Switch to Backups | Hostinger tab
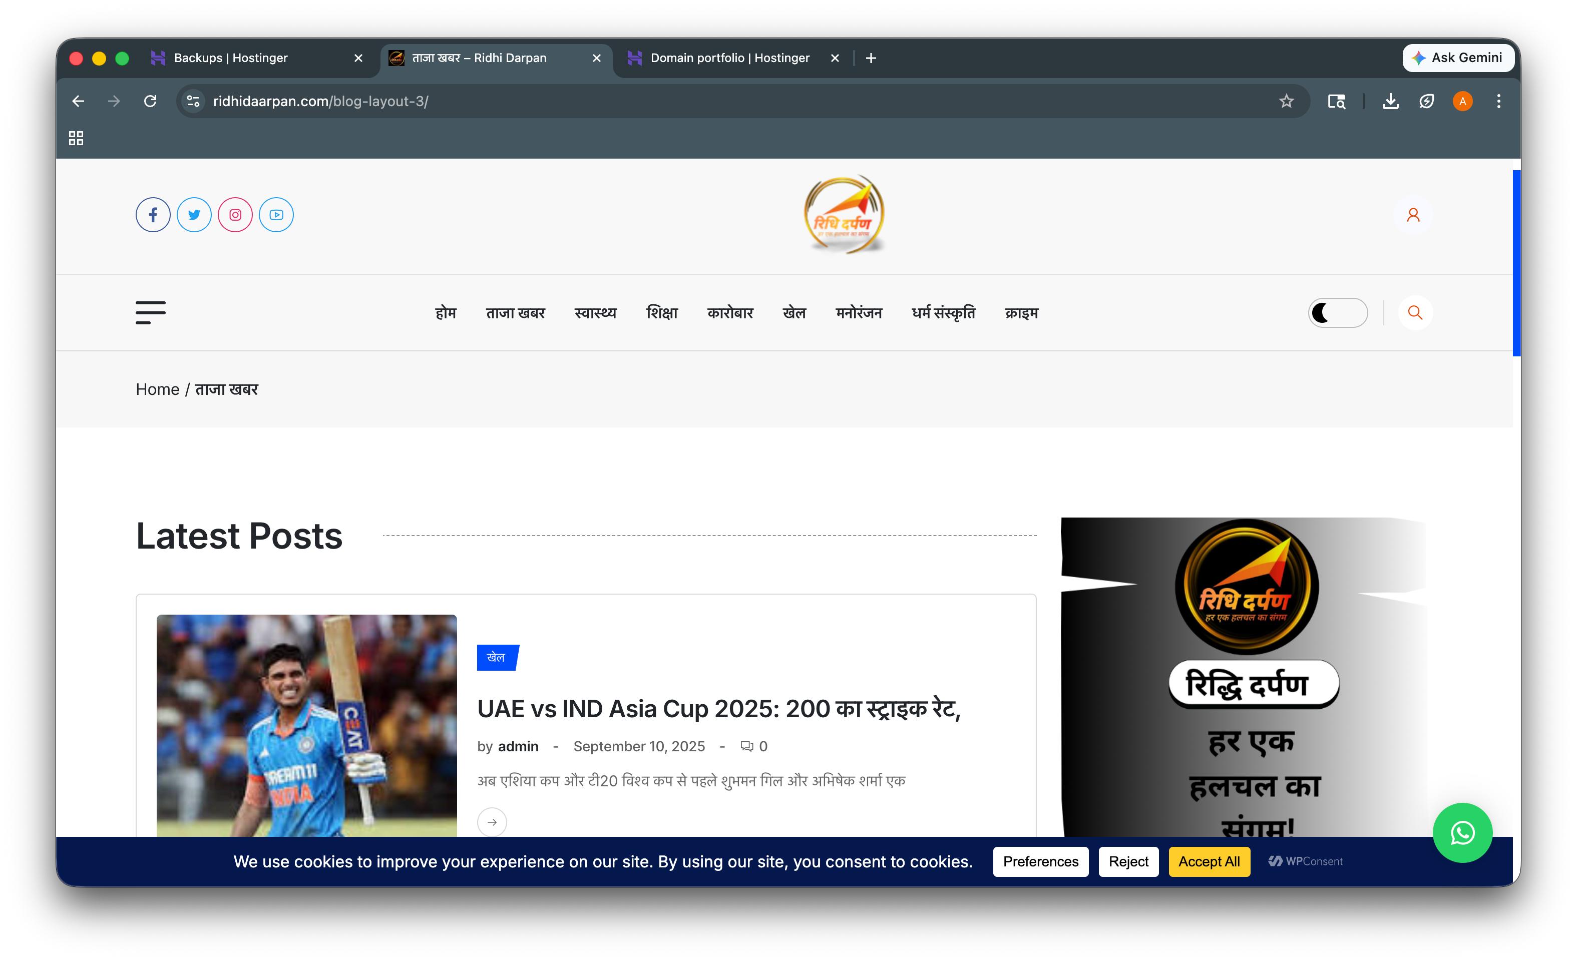The image size is (1577, 961). pos(256,58)
